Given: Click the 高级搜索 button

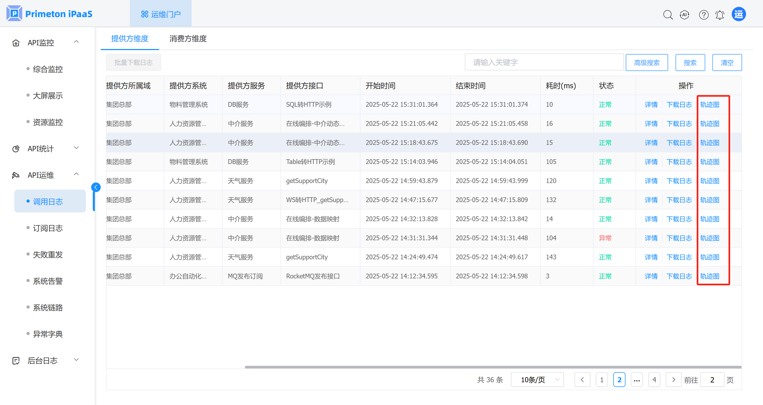Looking at the screenshot, I should click(646, 63).
